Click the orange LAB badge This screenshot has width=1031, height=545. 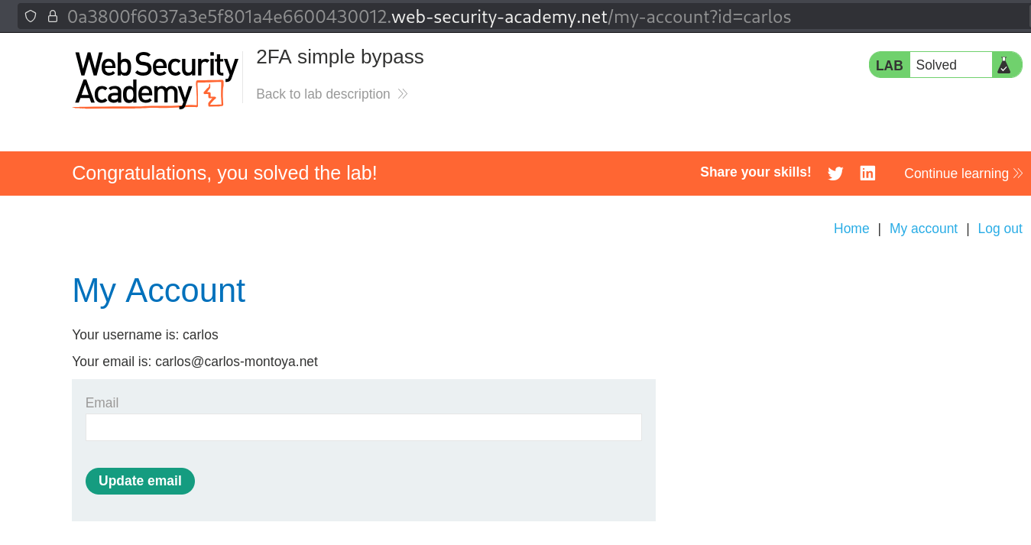pos(889,64)
